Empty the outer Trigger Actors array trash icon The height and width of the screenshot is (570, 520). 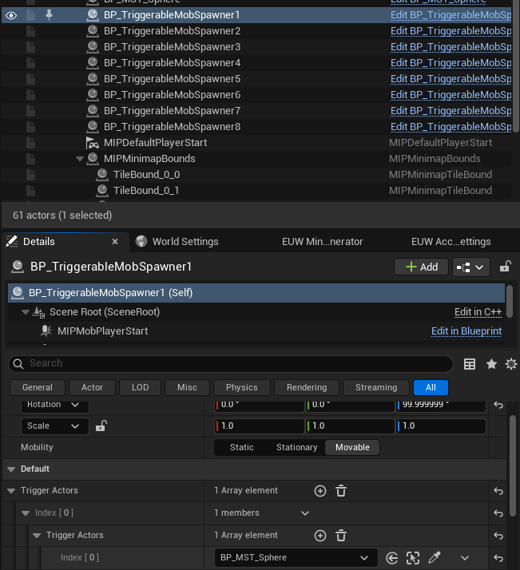pos(341,491)
